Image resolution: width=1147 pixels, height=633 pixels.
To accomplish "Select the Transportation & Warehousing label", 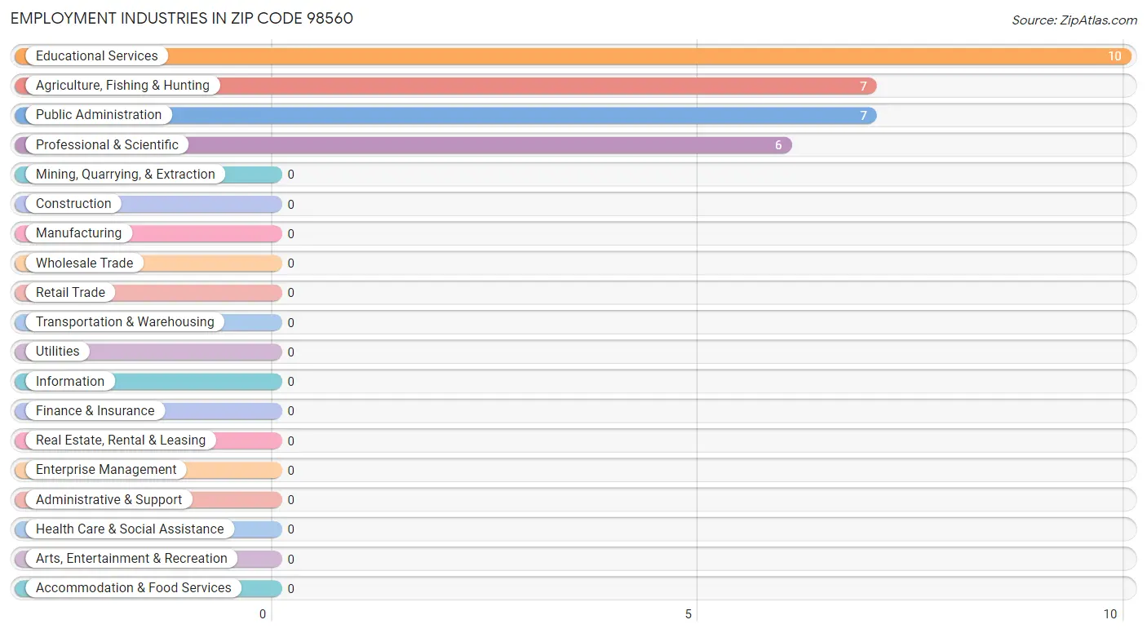I will 125,322.
